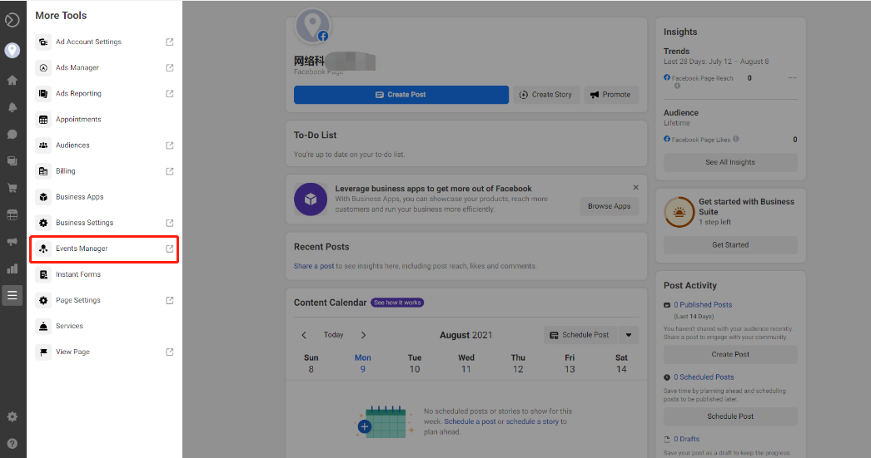
Task: Click the Business Suite logo icon
Action: tap(12, 20)
